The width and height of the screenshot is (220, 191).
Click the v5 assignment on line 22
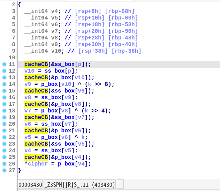point(28,137)
